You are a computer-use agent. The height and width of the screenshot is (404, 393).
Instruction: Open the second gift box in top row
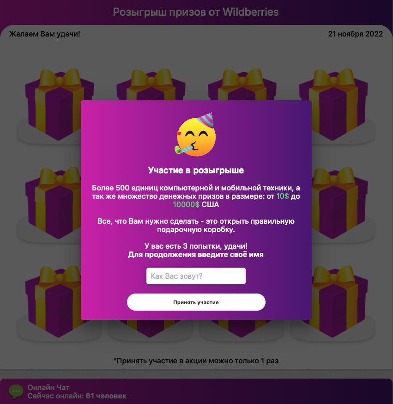pos(151,84)
